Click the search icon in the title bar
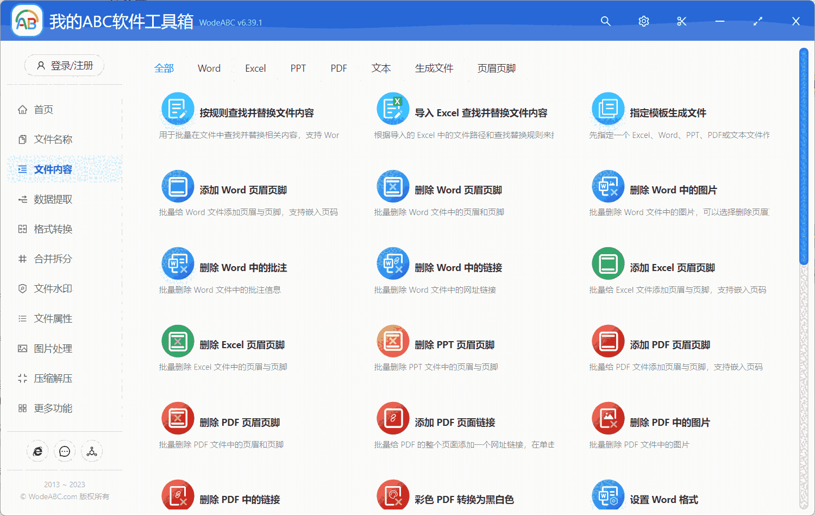 point(605,21)
